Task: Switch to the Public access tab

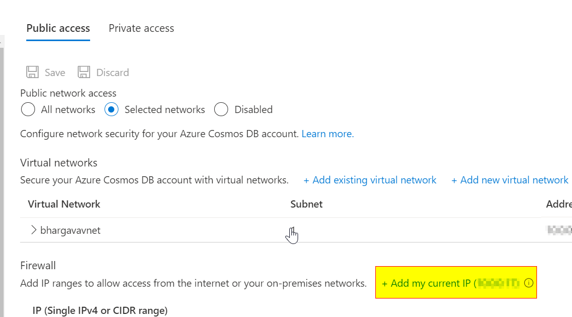Action: pos(58,28)
